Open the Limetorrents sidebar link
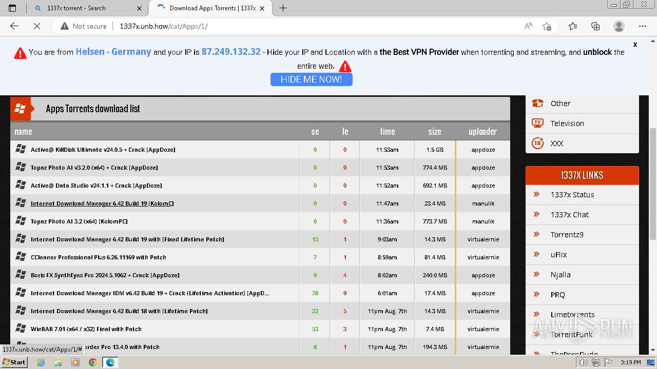This screenshot has height=369, width=657. pyautogui.click(x=572, y=315)
